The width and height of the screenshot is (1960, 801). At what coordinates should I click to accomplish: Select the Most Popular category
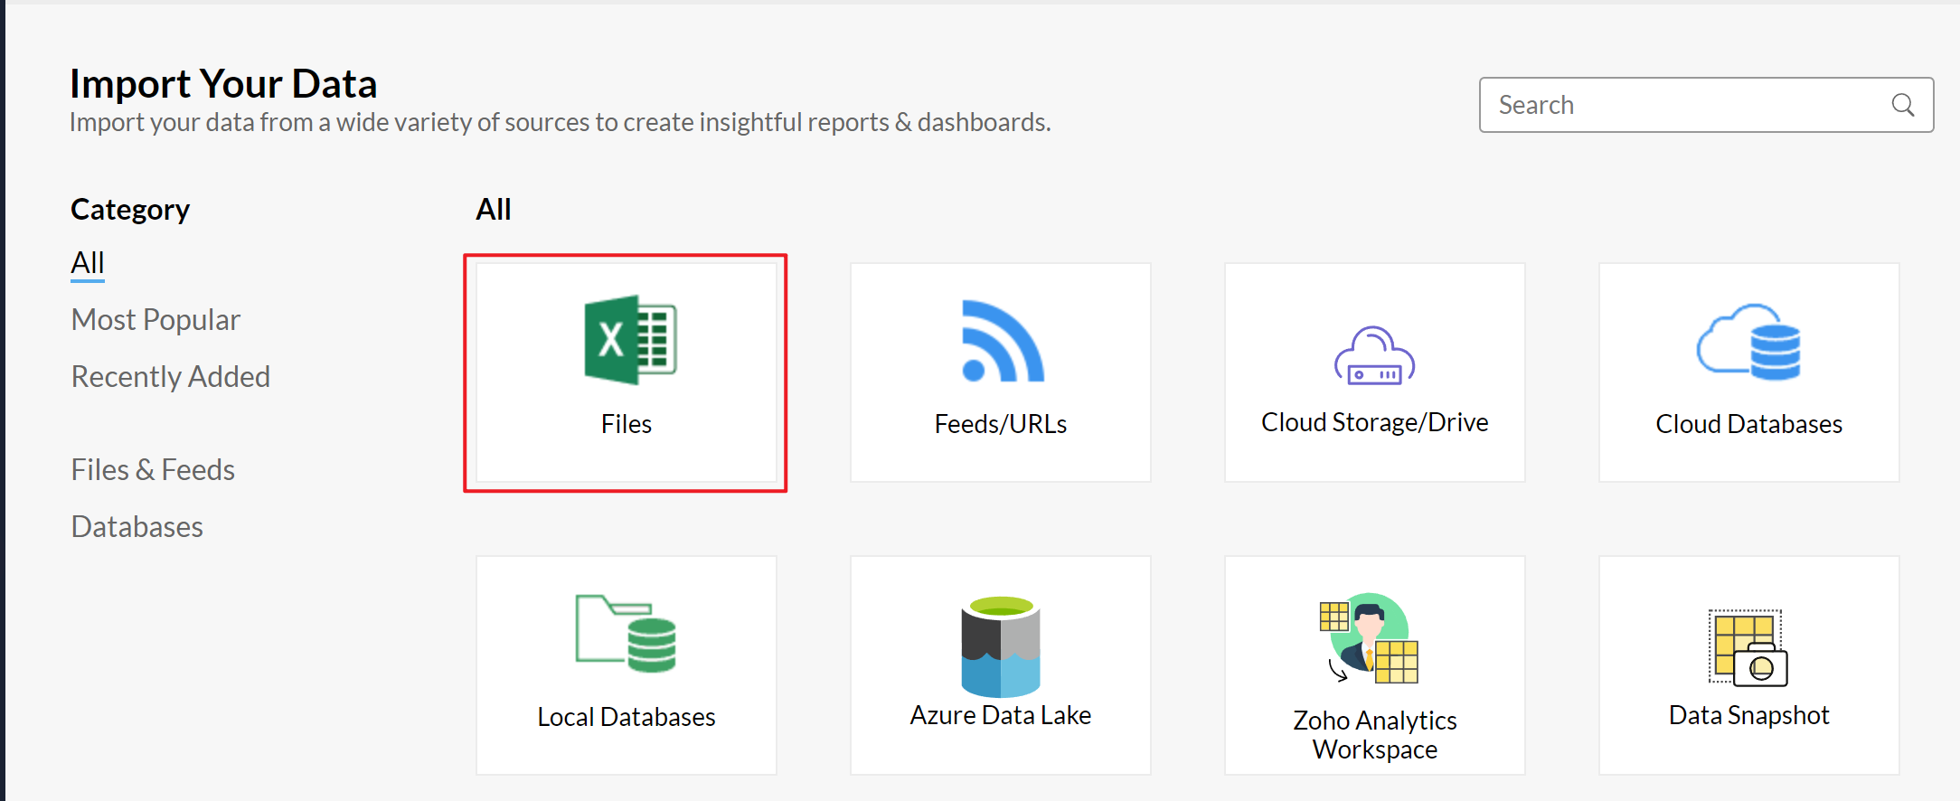point(155,320)
